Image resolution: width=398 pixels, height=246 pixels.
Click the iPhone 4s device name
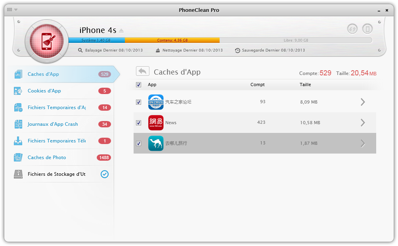[x=98, y=30]
